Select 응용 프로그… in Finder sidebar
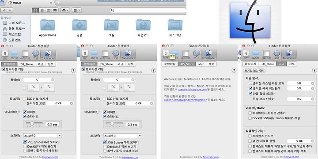Screen dimensions: 318x159 (14, 28)
